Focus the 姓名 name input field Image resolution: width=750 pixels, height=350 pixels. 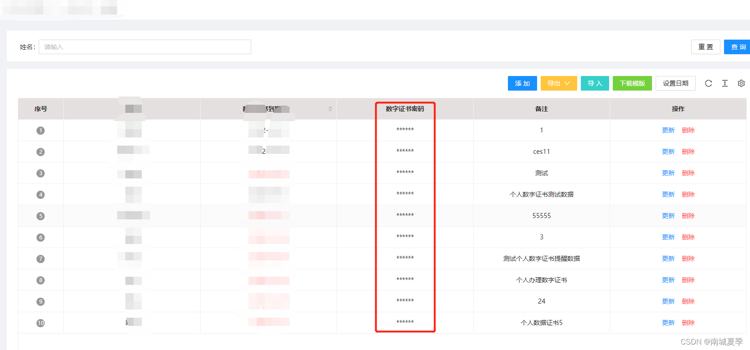click(145, 47)
